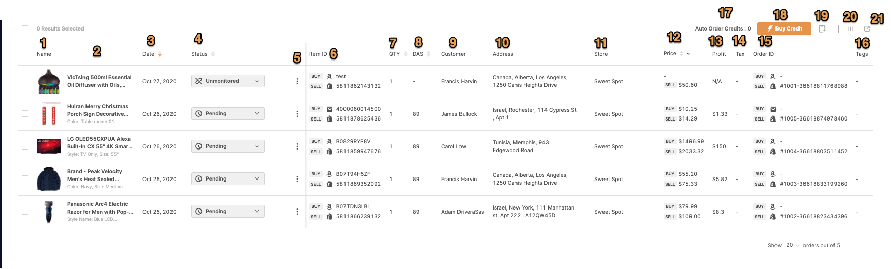Check the Huiran Merry Christmas order checkbox
The image size is (891, 269).
25,114
